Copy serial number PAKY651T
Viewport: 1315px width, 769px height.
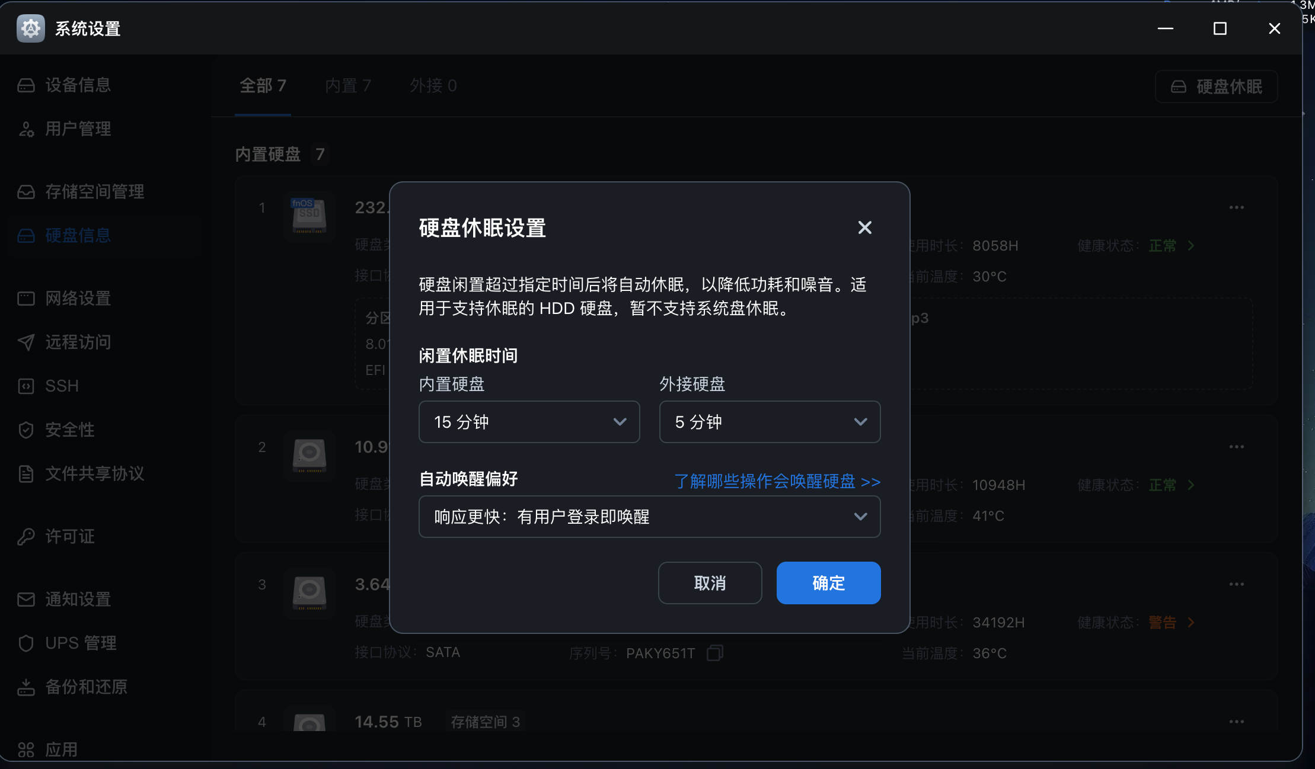[714, 653]
